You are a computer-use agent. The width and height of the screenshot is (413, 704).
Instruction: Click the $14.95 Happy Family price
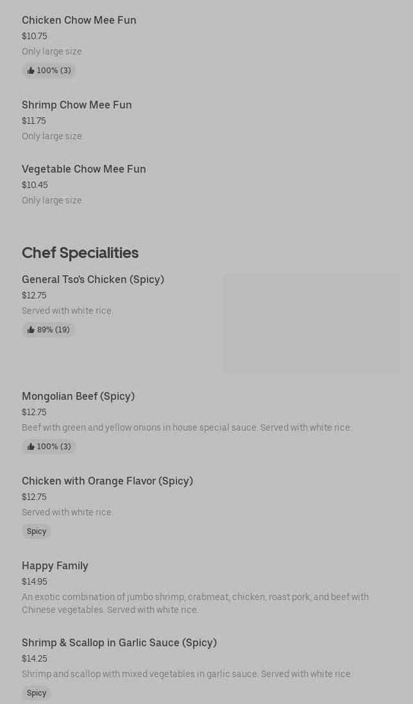34,581
